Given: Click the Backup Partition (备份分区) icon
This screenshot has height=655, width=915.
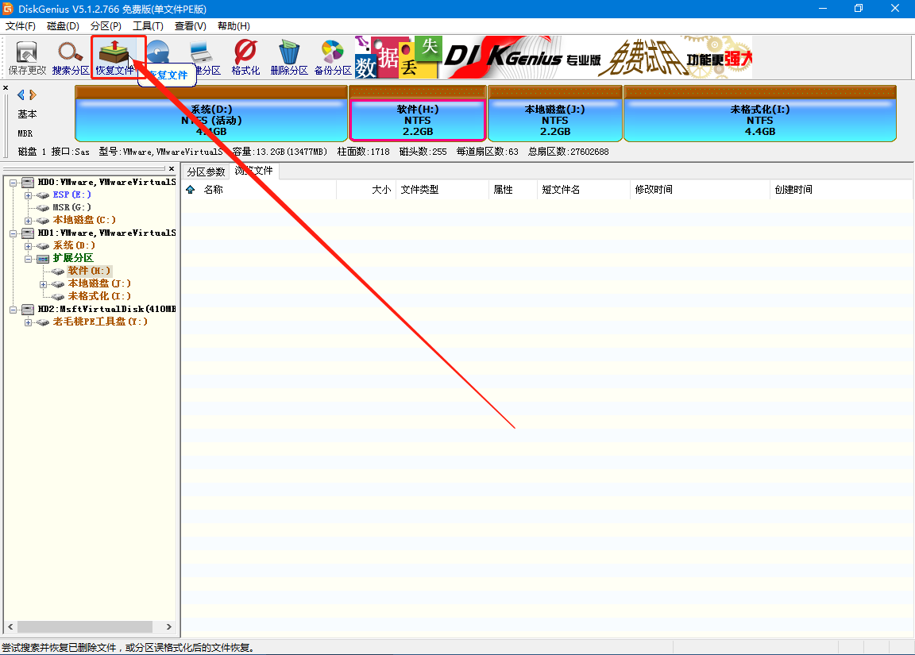Looking at the screenshot, I should [x=333, y=58].
